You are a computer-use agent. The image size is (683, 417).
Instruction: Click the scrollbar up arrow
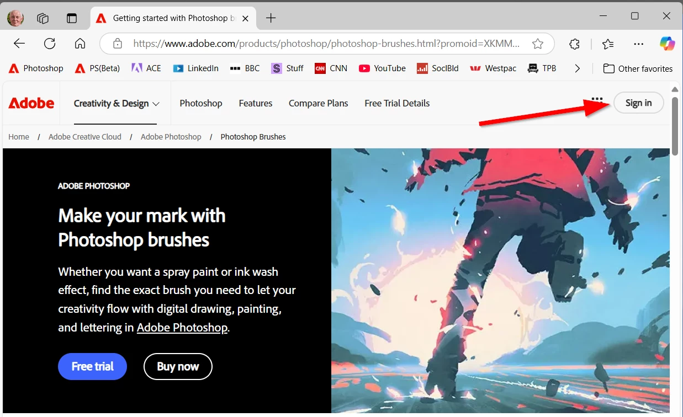pos(674,89)
